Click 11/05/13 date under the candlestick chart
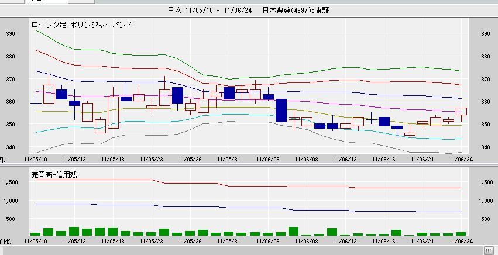Screen dimensions: 498x255 point(75,160)
